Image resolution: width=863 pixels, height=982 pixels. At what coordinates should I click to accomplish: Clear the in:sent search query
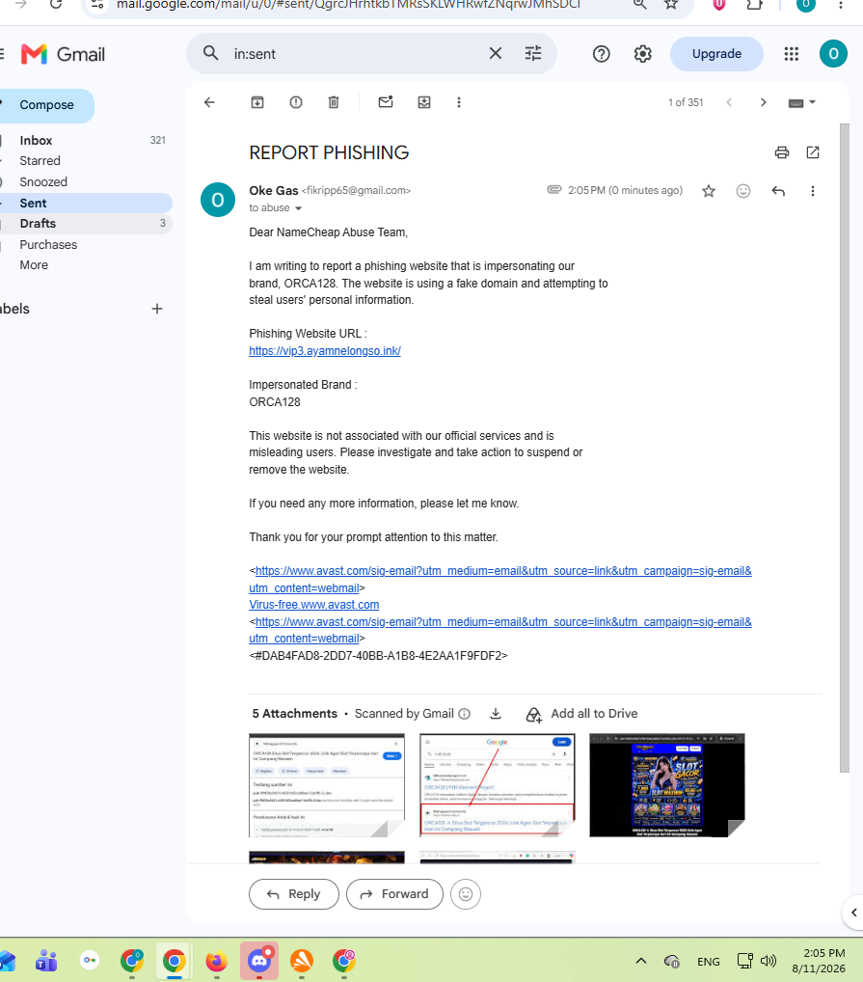495,54
